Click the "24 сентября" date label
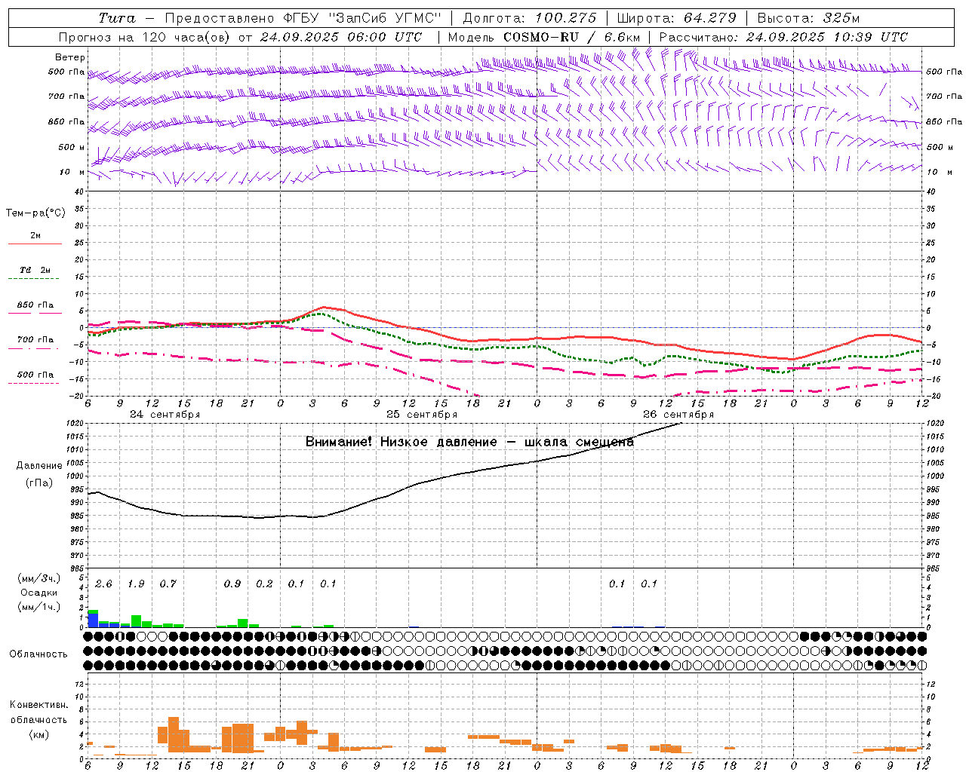The height and width of the screenshot is (772, 966). coord(165,415)
